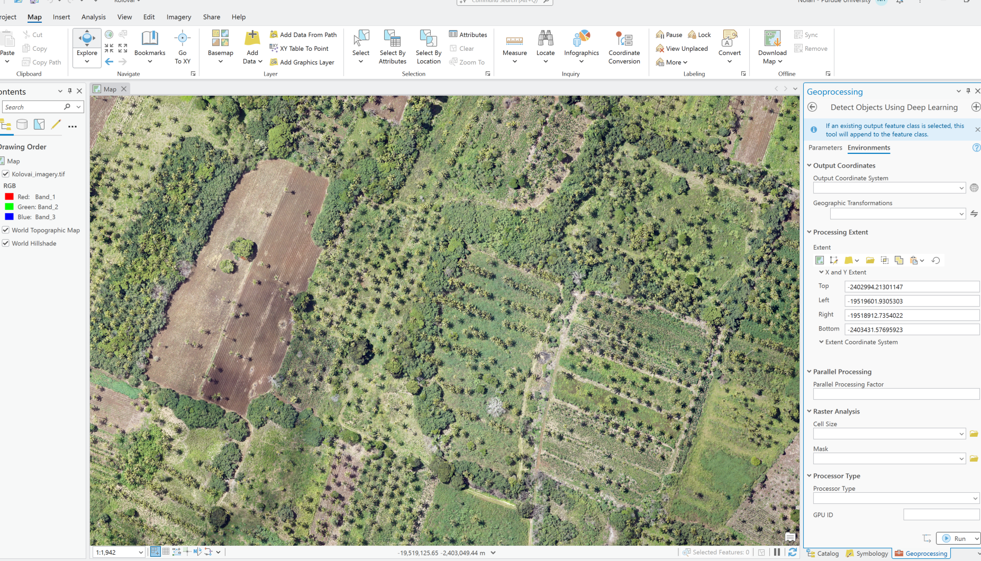981x561 pixels.
Task: Open Select By Location tool
Action: [x=428, y=47]
